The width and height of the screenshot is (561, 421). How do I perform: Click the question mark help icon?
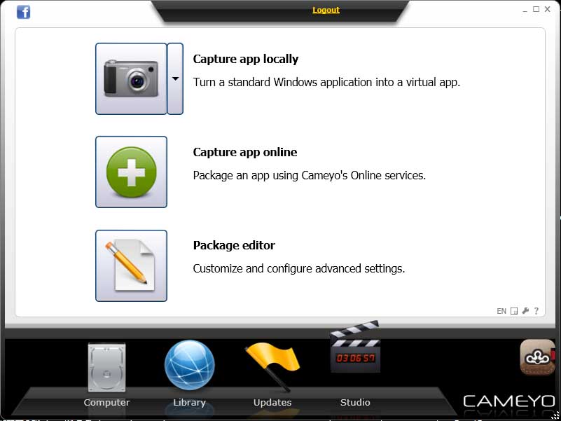[536, 311]
